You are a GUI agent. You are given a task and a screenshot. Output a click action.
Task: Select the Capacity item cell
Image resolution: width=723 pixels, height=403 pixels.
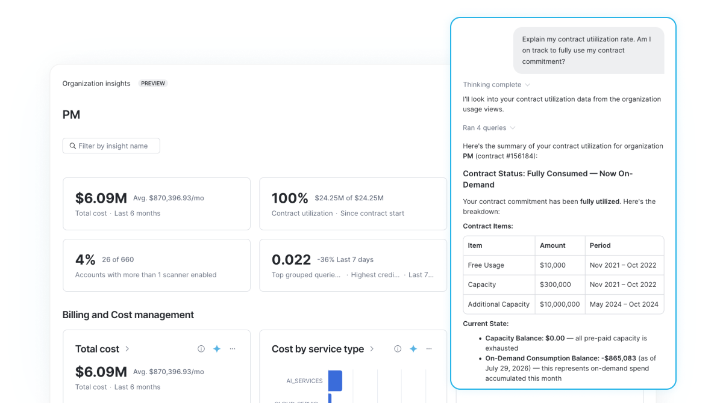(x=499, y=285)
